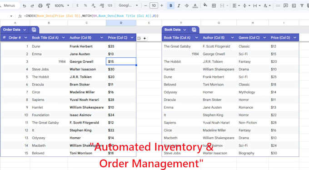Screen dimensions: 309x170
Task: Open Price (Col C) column dropdown
Action: pos(132,38)
